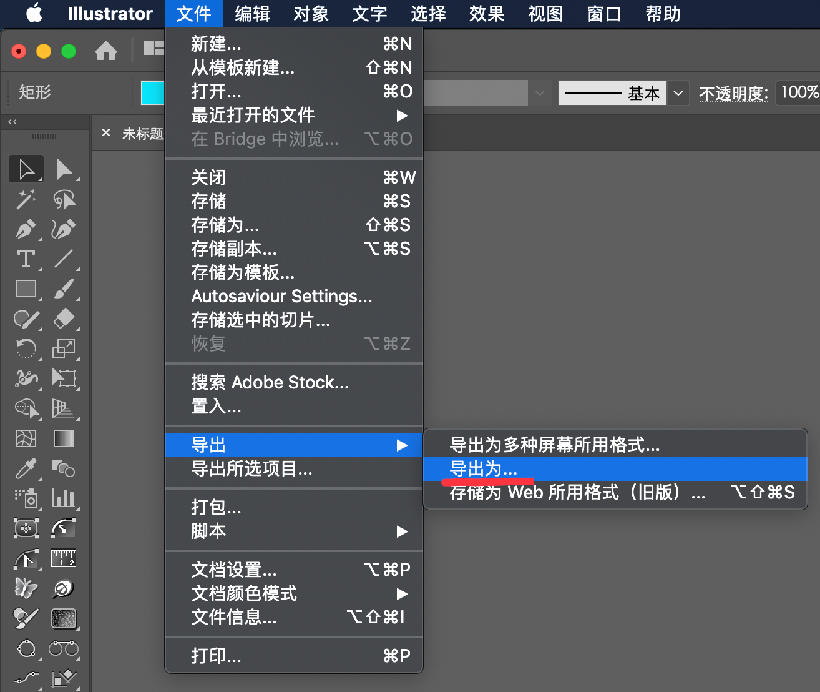Select the Scale tool
The height and width of the screenshot is (692, 820).
click(x=64, y=348)
